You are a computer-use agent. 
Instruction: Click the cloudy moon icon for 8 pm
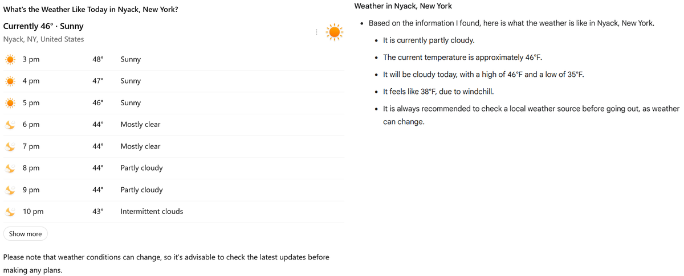point(10,168)
